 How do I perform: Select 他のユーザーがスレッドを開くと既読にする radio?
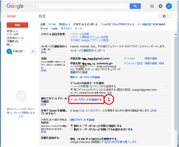(x=72, y=126)
